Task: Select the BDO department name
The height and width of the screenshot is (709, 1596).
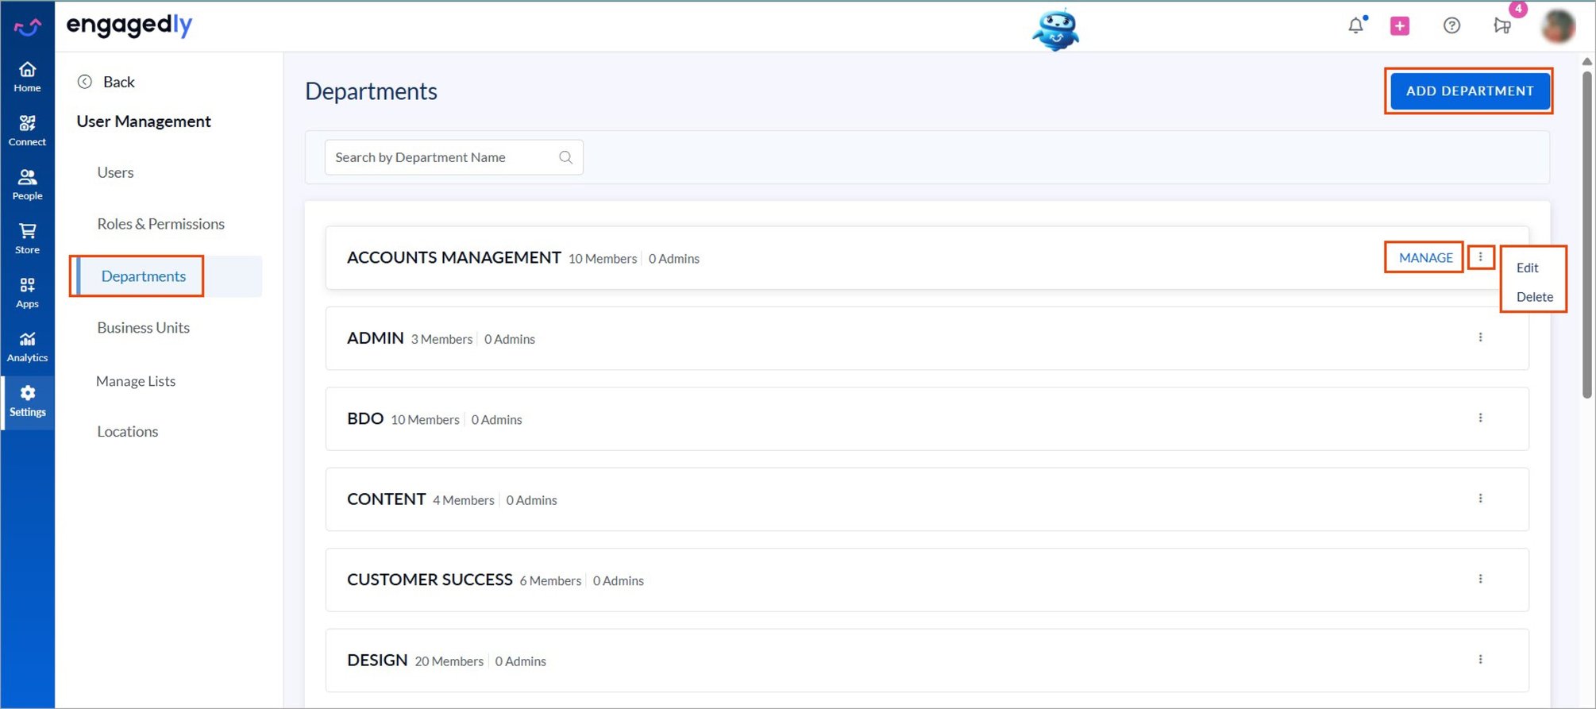Action: 365,418
